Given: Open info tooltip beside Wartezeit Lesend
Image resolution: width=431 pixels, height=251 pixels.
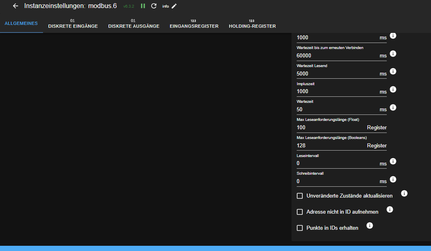Looking at the screenshot, I should (393, 71).
